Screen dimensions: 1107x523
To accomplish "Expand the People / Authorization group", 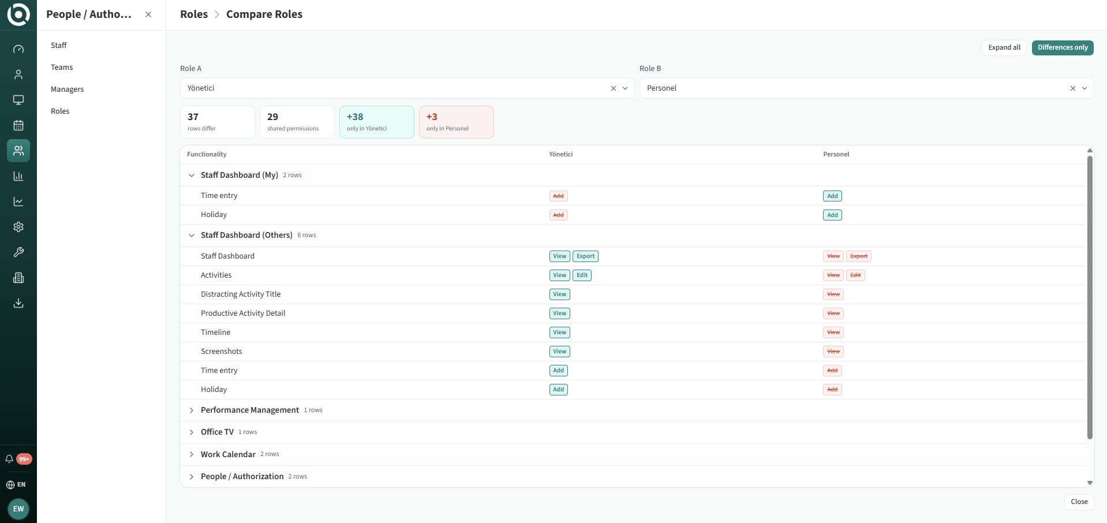I will tap(192, 476).
